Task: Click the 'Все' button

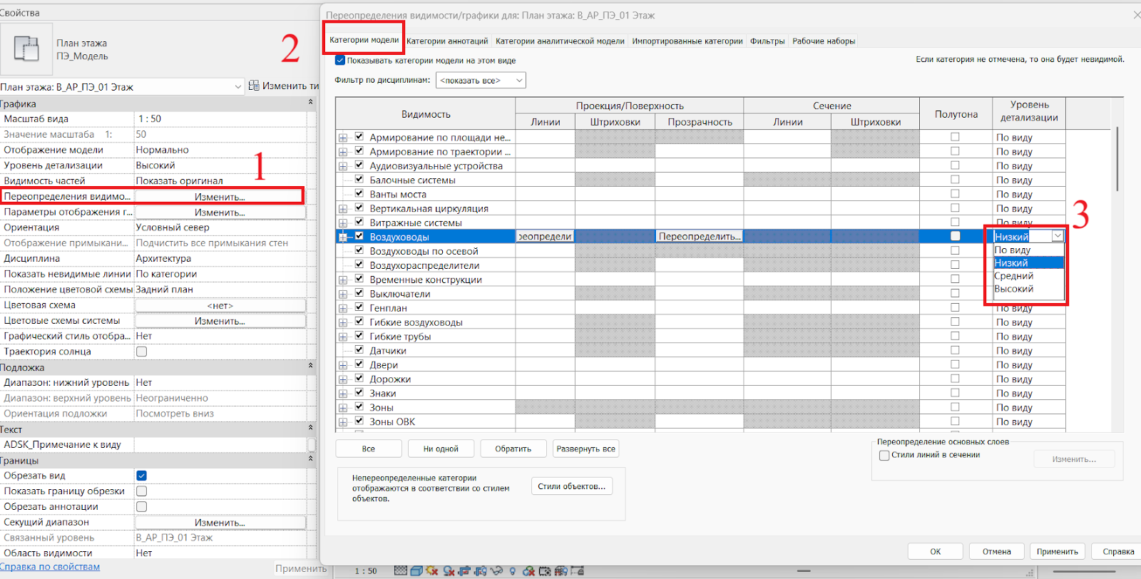Action: (368, 449)
